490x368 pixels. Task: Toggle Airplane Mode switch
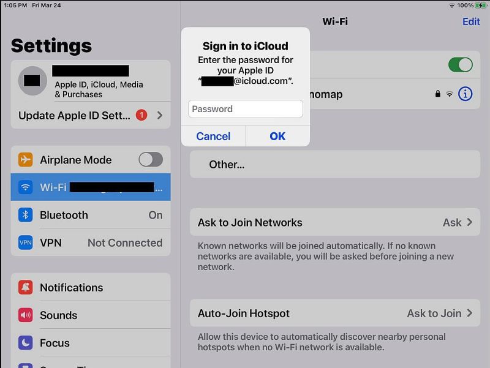point(151,160)
